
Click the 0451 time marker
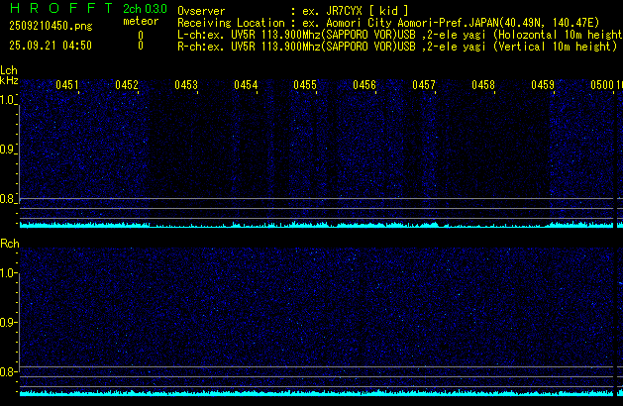pos(67,86)
